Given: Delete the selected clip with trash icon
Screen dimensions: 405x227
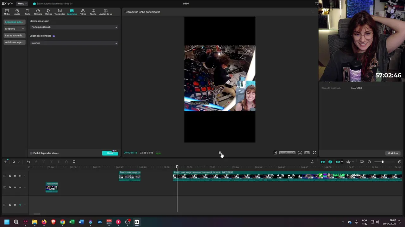Looking at the screenshot, I should click(66, 162).
